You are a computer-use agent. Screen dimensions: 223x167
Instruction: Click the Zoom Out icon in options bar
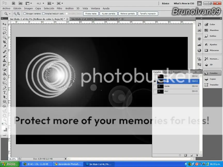(18, 14)
